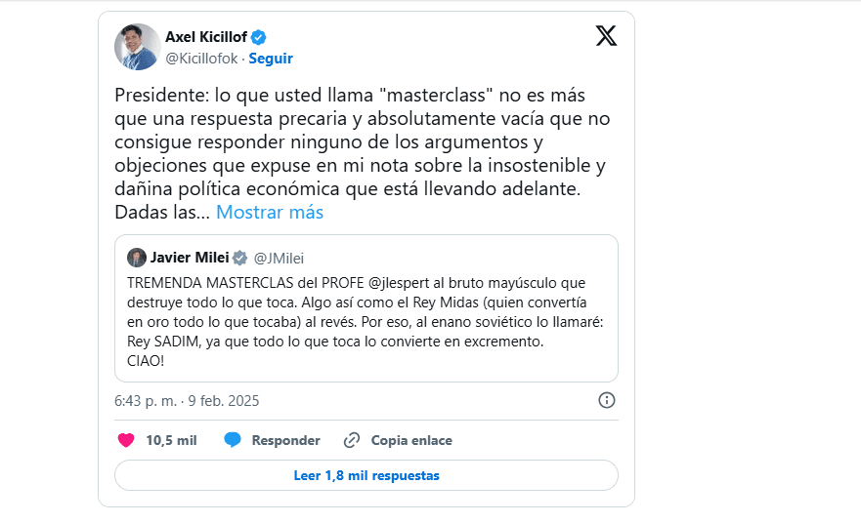
Task: Click Javier Milei's small avatar
Action: 137,258
